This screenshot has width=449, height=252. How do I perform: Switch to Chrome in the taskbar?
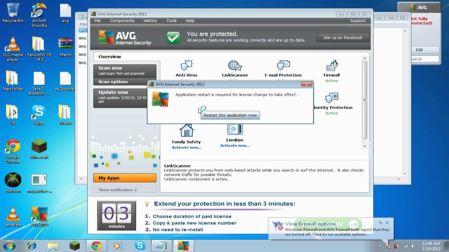[97, 245]
